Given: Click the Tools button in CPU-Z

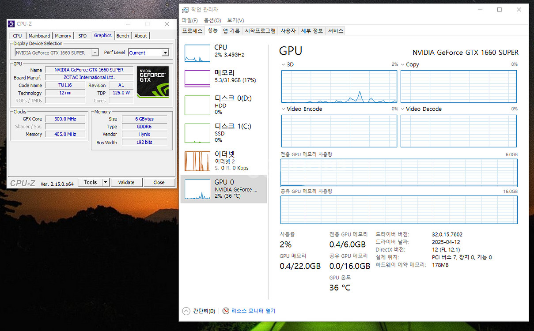Looking at the screenshot, I should [x=90, y=182].
